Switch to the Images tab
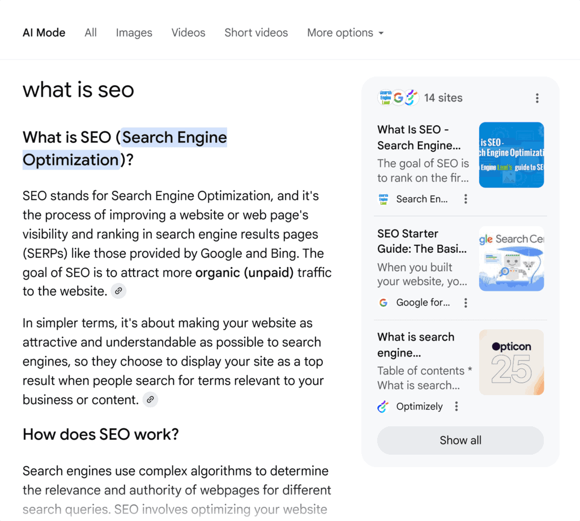 point(134,33)
